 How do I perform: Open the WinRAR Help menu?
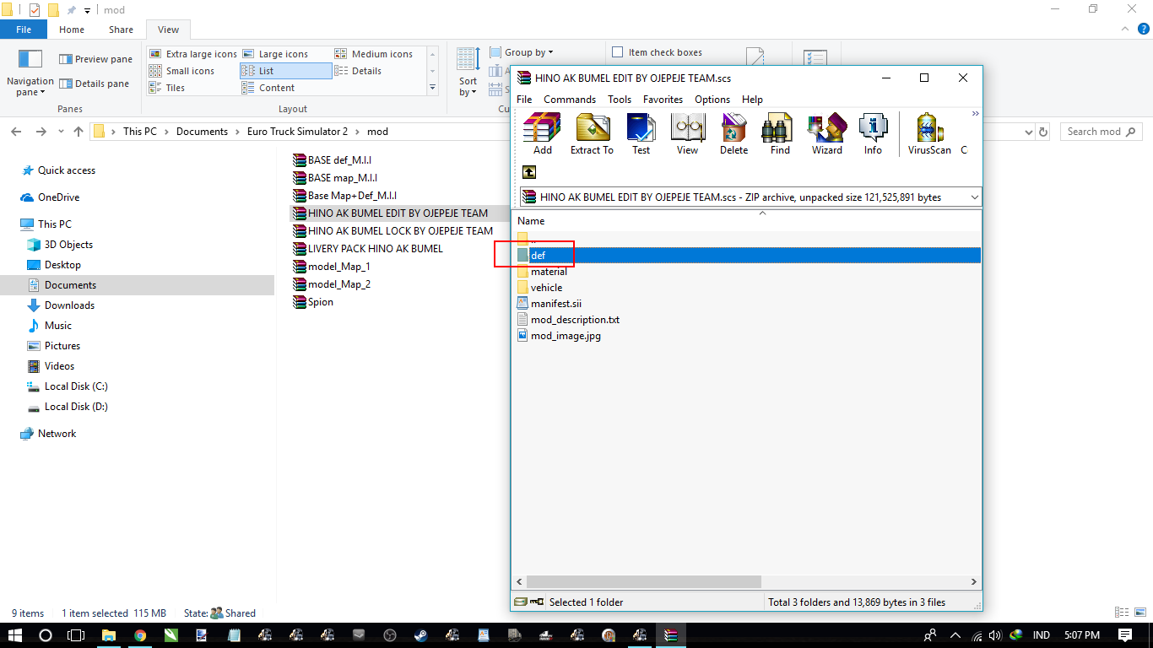[x=752, y=100]
